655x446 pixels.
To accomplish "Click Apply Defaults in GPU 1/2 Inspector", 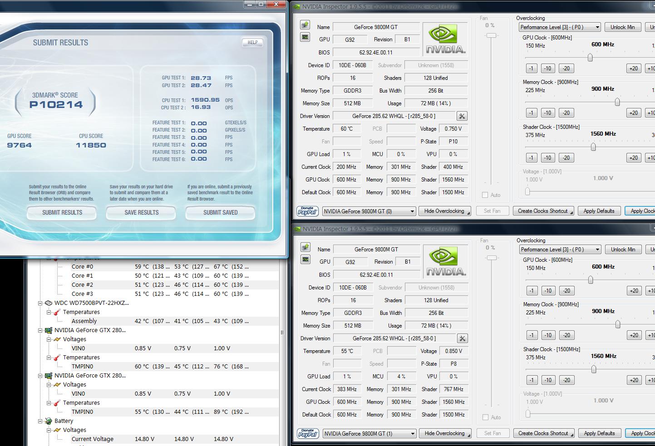I will point(599,211).
